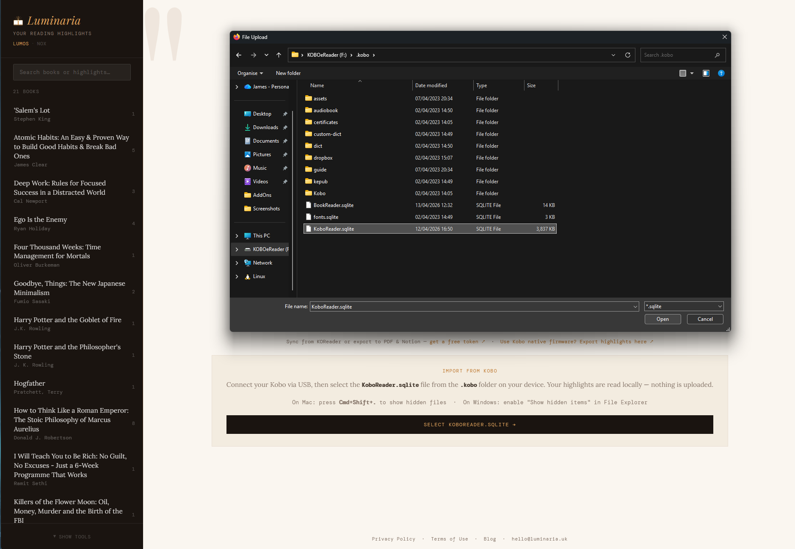The height and width of the screenshot is (549, 795).
Task: Open the Pictures quick access folder
Action: (262, 154)
